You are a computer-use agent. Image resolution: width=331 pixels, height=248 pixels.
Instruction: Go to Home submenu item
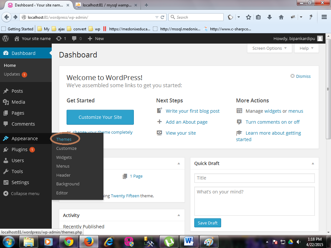point(10,65)
